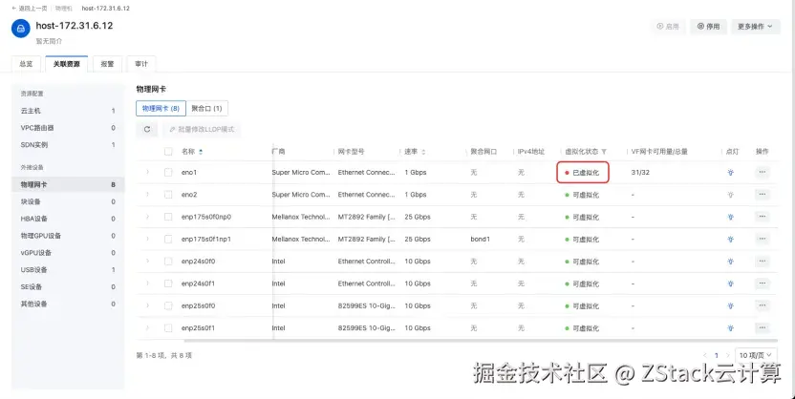
Task: Open 云主机 in the sidebar
Action: 68,111
